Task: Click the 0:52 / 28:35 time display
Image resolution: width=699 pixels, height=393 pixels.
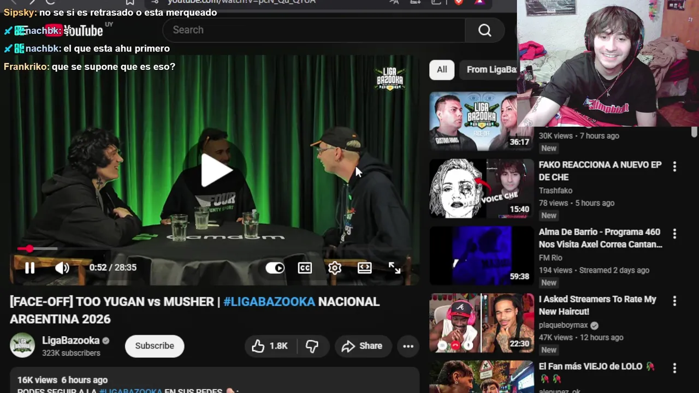Action: coord(113,267)
